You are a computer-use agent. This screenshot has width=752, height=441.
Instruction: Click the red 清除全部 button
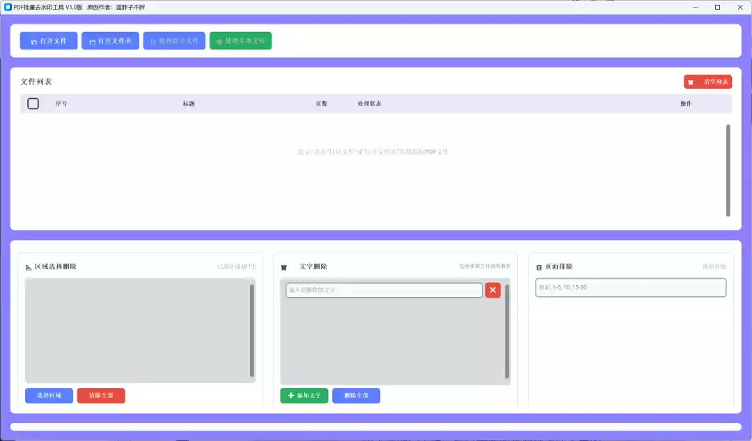click(x=100, y=394)
